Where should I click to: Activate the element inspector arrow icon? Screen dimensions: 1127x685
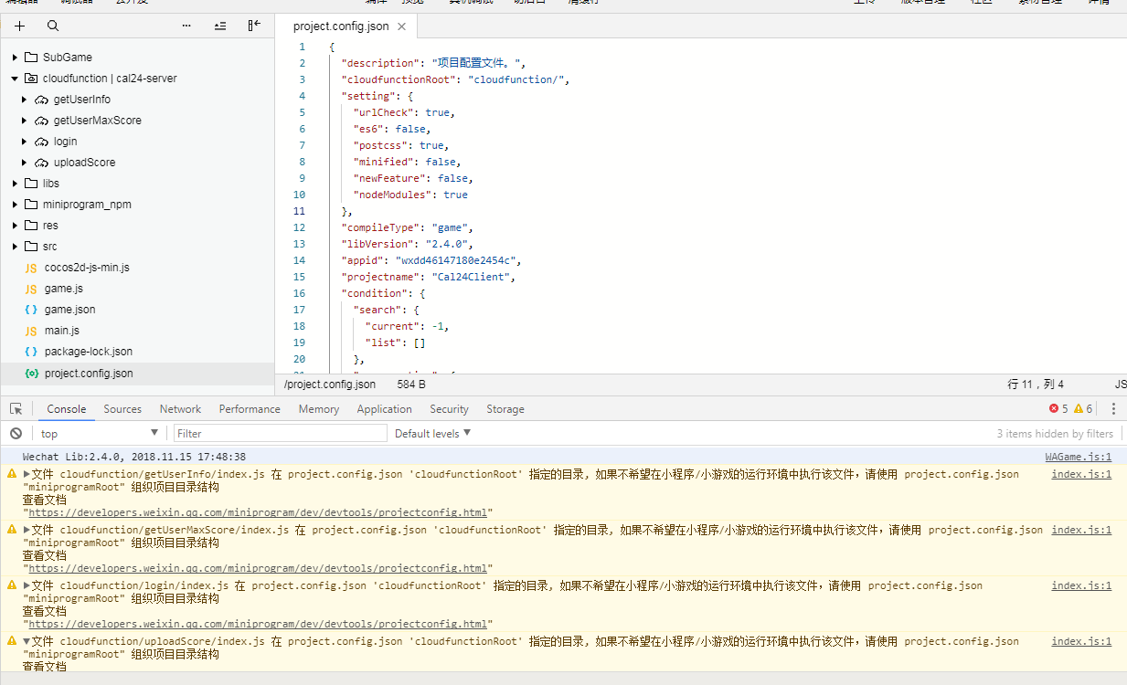coord(16,409)
